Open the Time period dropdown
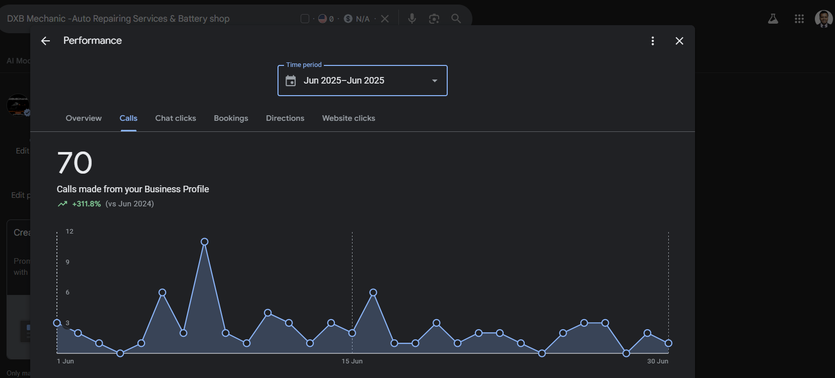This screenshot has height=378, width=835. (x=363, y=81)
